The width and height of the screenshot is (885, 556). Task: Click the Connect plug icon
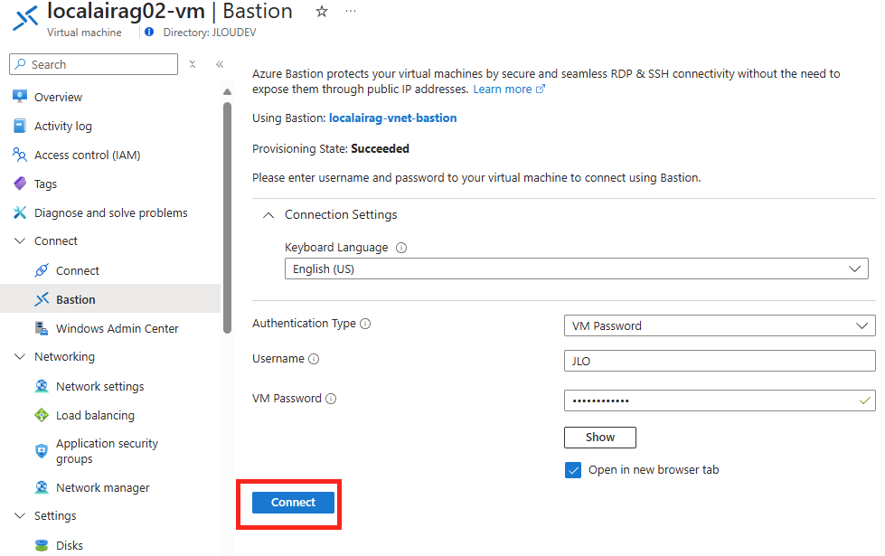pyautogui.click(x=42, y=270)
